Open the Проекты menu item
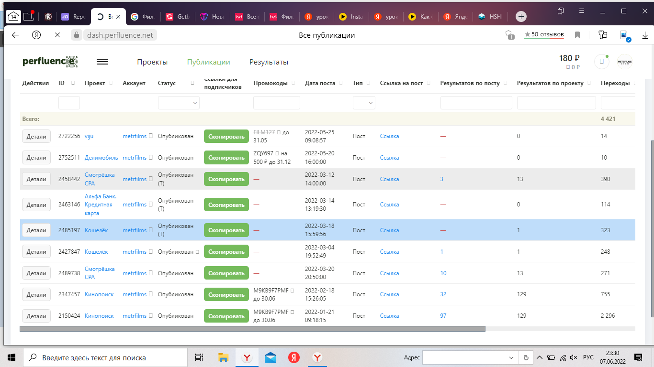Viewport: 654px width, 367px height. point(152,62)
